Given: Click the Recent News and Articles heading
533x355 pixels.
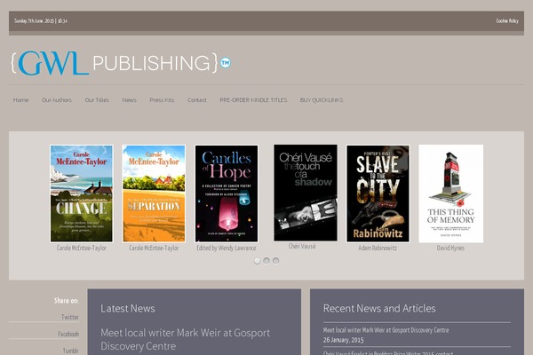Looking at the screenshot, I should [379, 308].
